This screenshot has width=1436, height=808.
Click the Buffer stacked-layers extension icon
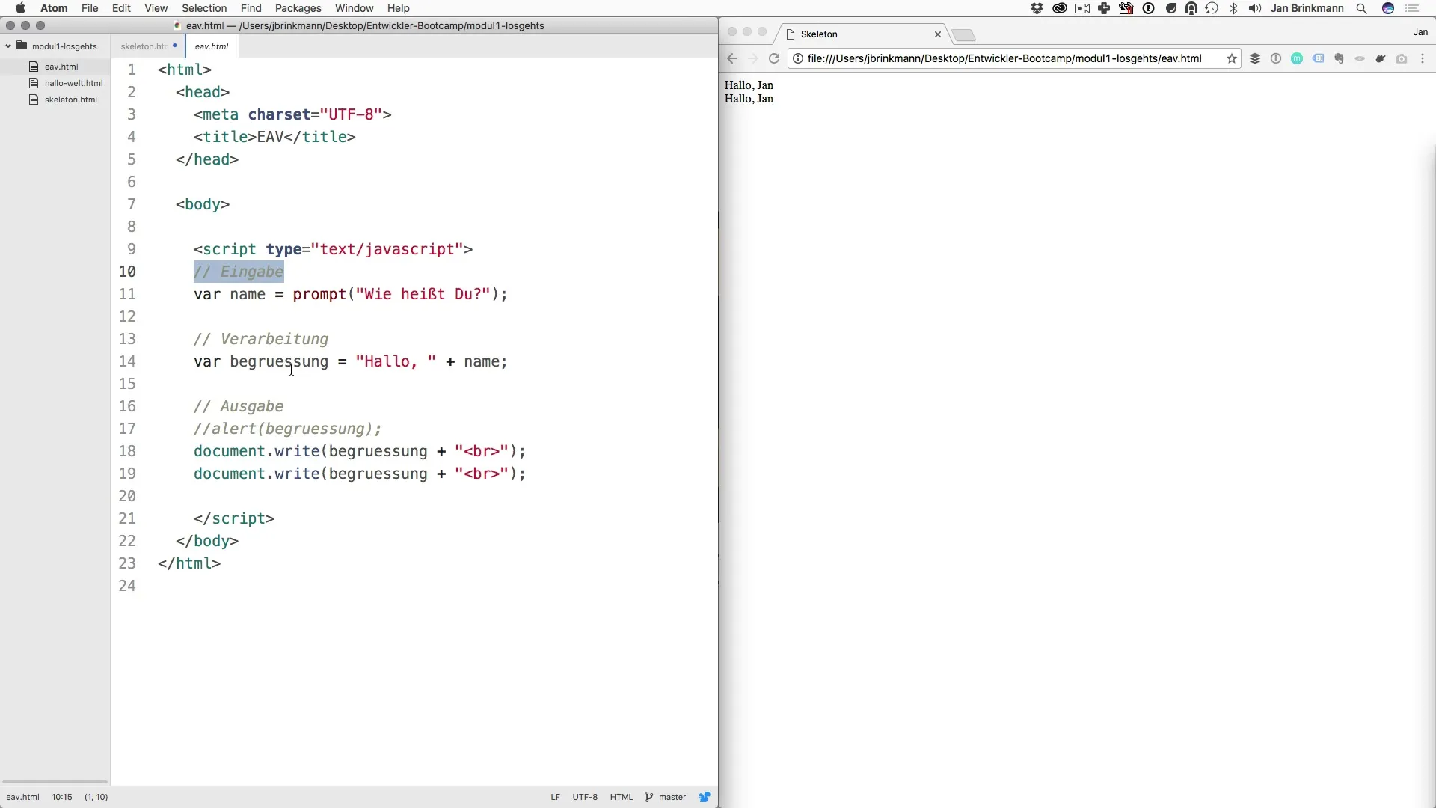point(1255,58)
